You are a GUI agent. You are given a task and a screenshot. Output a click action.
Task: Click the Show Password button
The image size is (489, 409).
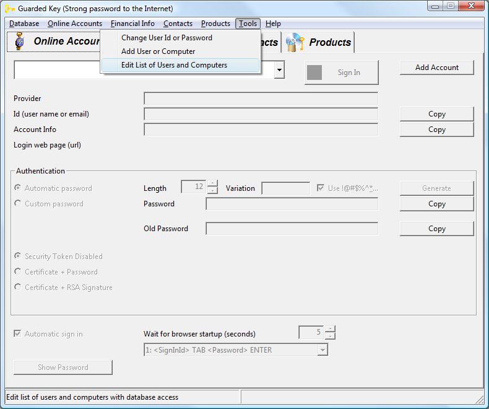pyautogui.click(x=63, y=367)
